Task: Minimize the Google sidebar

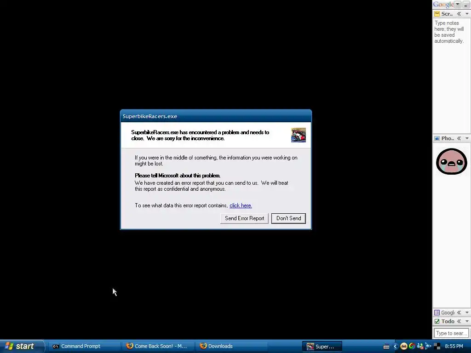Action: point(466,4)
